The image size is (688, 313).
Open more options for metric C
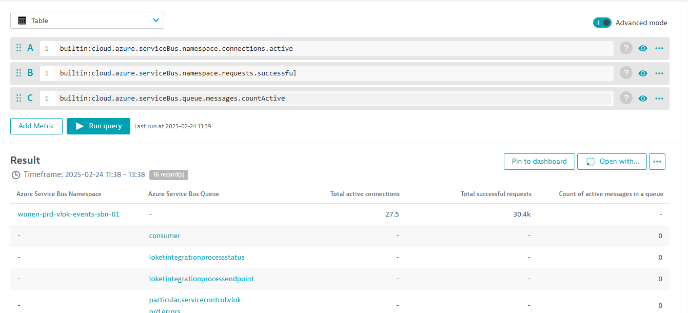point(659,98)
